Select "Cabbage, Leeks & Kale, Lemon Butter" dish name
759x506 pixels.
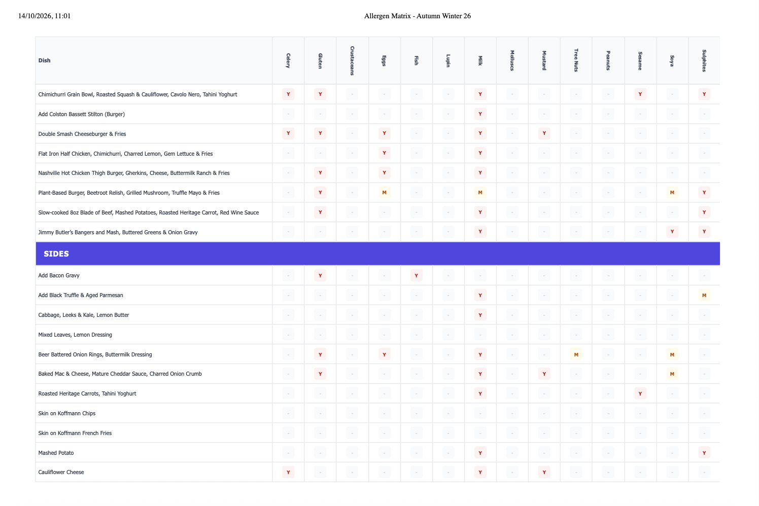click(x=84, y=315)
